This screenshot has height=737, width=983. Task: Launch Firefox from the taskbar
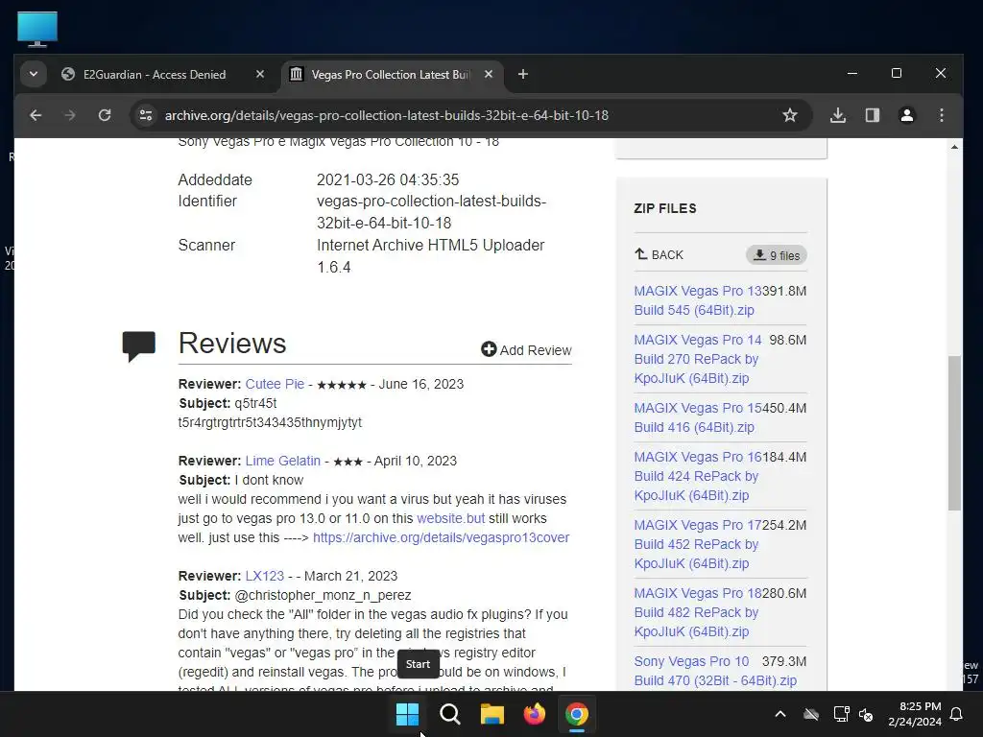coord(534,713)
